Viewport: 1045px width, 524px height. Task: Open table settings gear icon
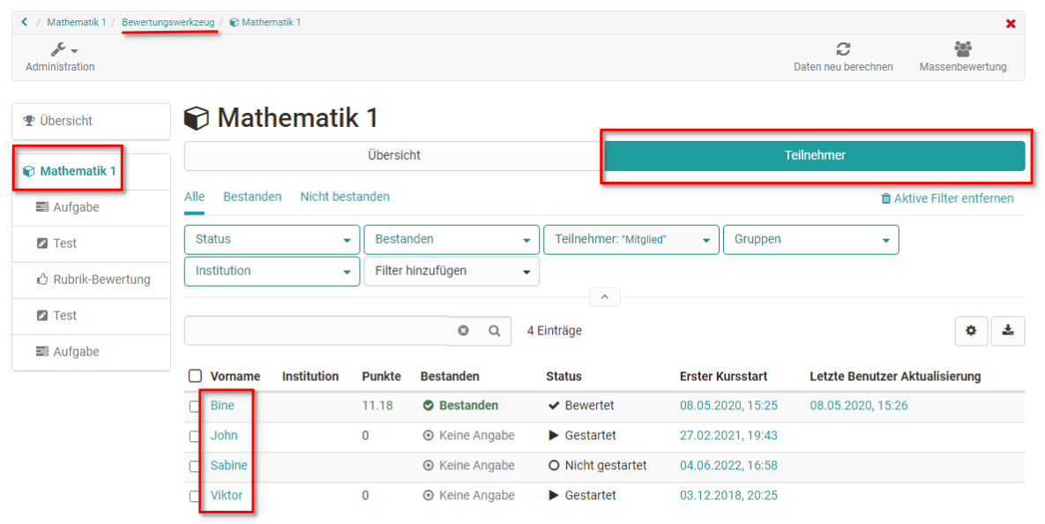click(971, 331)
